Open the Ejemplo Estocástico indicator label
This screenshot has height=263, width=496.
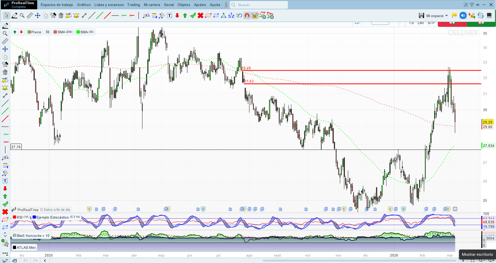(x=56, y=217)
